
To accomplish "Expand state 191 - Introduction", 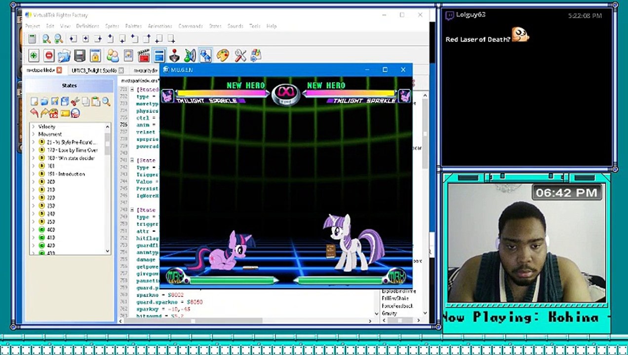I will click(34, 174).
